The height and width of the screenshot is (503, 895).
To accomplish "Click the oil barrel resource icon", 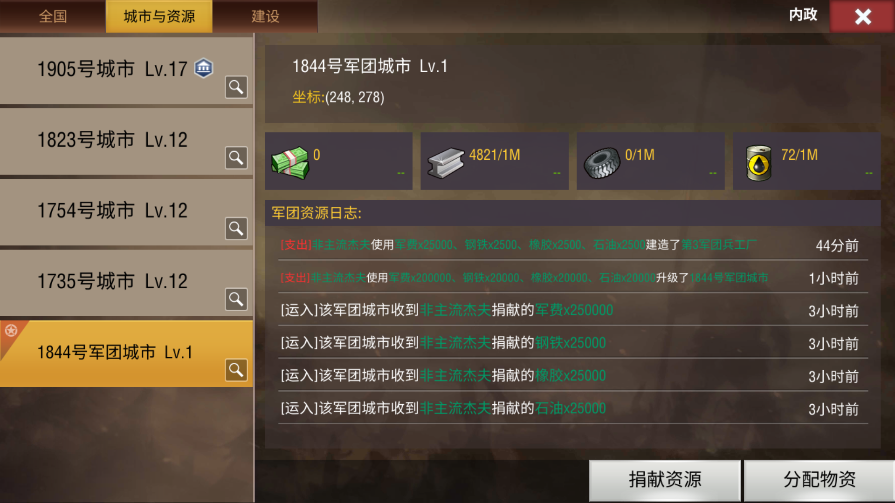I will point(758,163).
